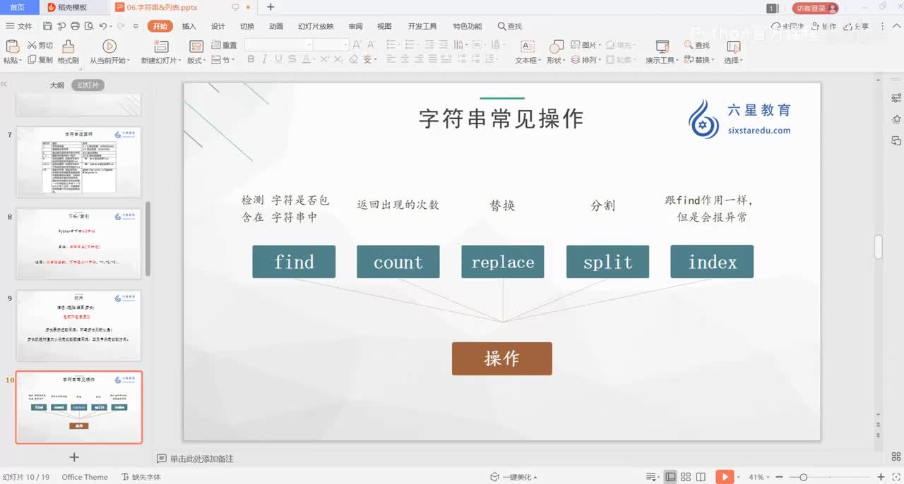
Task: Click the Shapes (形状) icon
Action: point(557,47)
